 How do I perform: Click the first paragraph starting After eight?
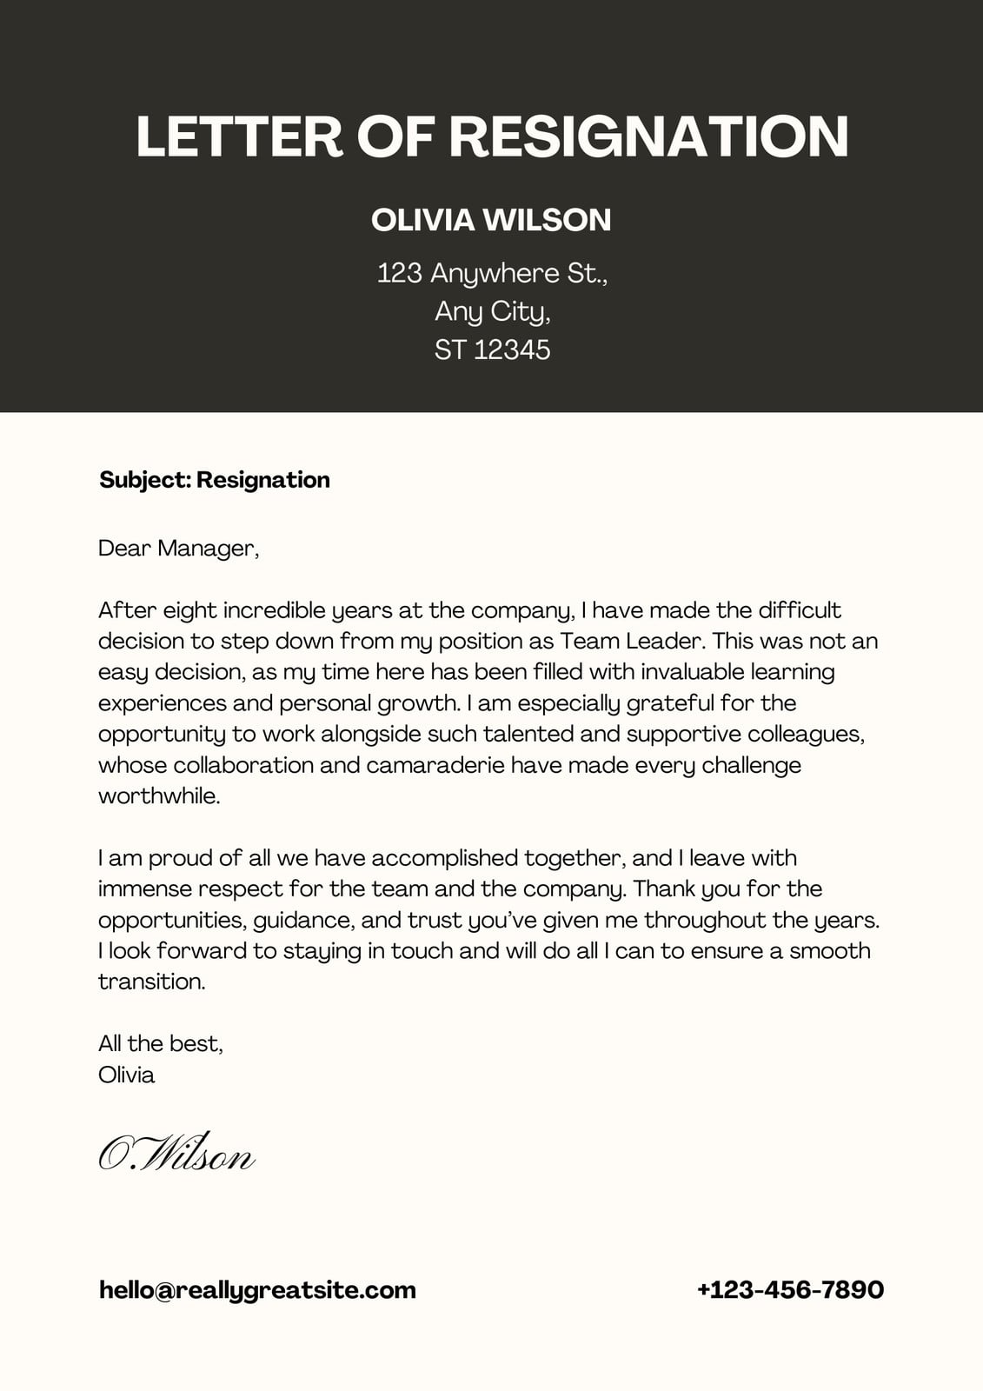click(488, 702)
